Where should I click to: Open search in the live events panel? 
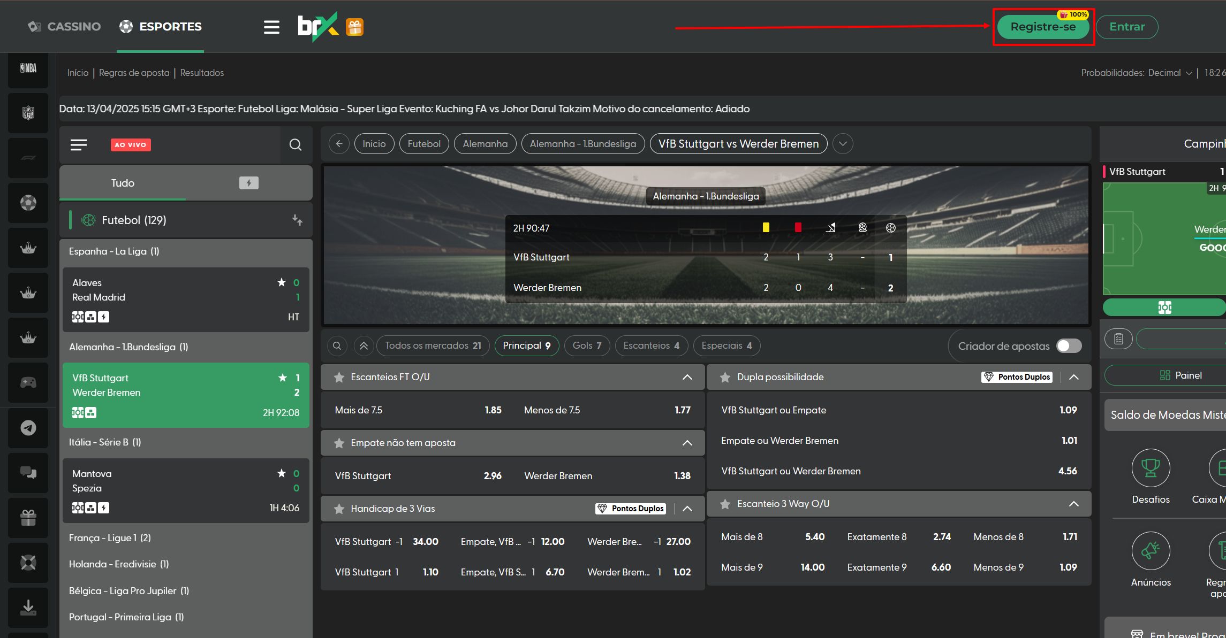coord(296,144)
